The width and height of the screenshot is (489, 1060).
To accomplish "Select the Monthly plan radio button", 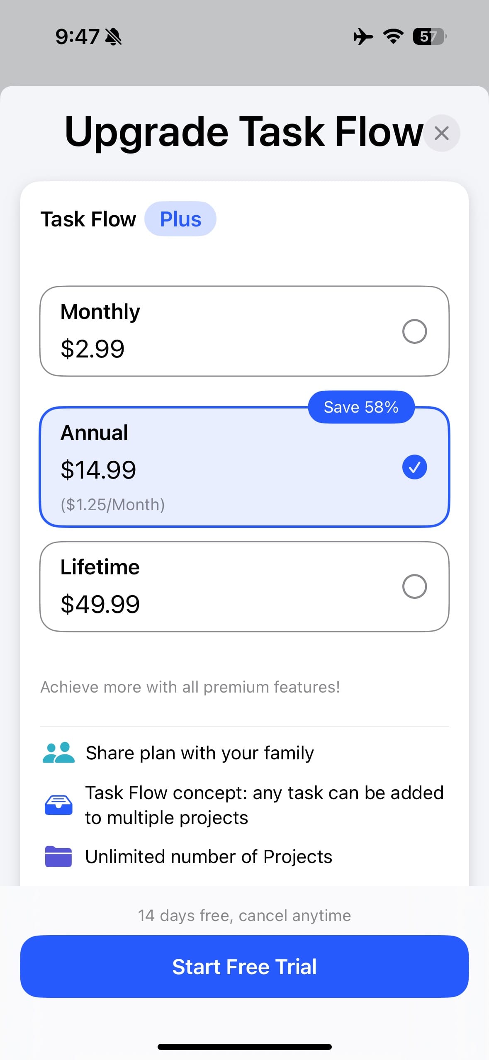I will pyautogui.click(x=414, y=331).
